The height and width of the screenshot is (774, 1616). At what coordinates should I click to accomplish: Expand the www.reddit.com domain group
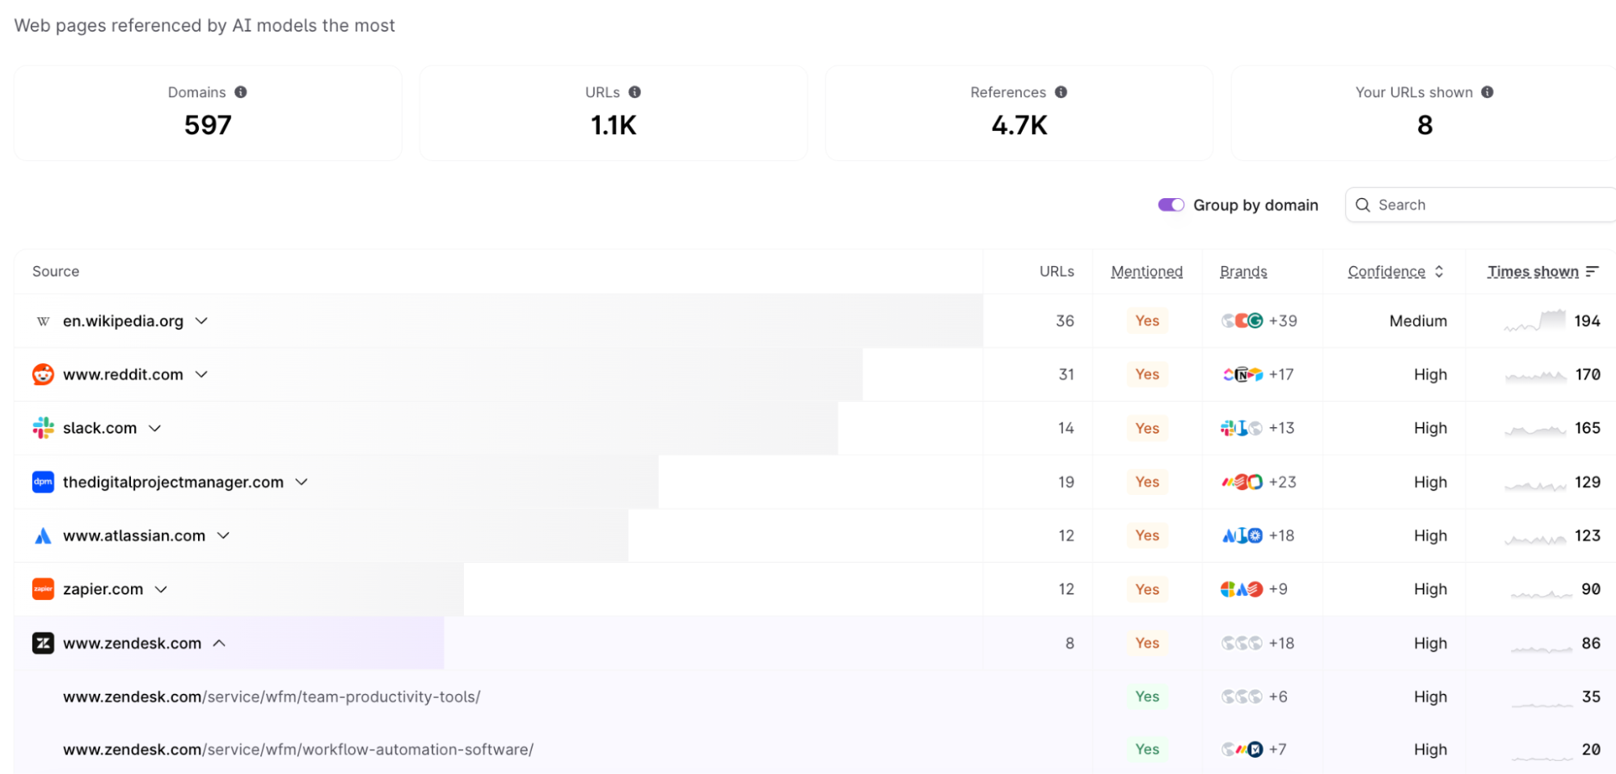202,374
